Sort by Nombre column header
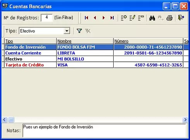Image resolution: width=190 pixels, height=140 pixels. pyautogui.click(x=85, y=41)
